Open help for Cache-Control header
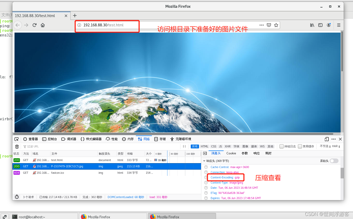The width and height of the screenshot is (353, 219). (x=206, y=167)
